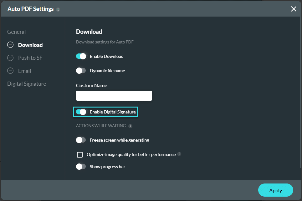Turn off the Enable Digital Signature toggle
The width and height of the screenshot is (302, 201).
pos(81,112)
